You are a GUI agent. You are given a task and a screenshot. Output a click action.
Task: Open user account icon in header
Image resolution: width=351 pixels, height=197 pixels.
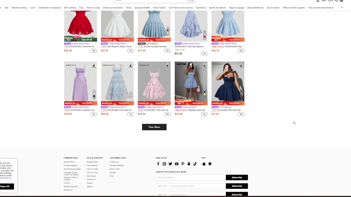pyautogui.click(x=318, y=1)
